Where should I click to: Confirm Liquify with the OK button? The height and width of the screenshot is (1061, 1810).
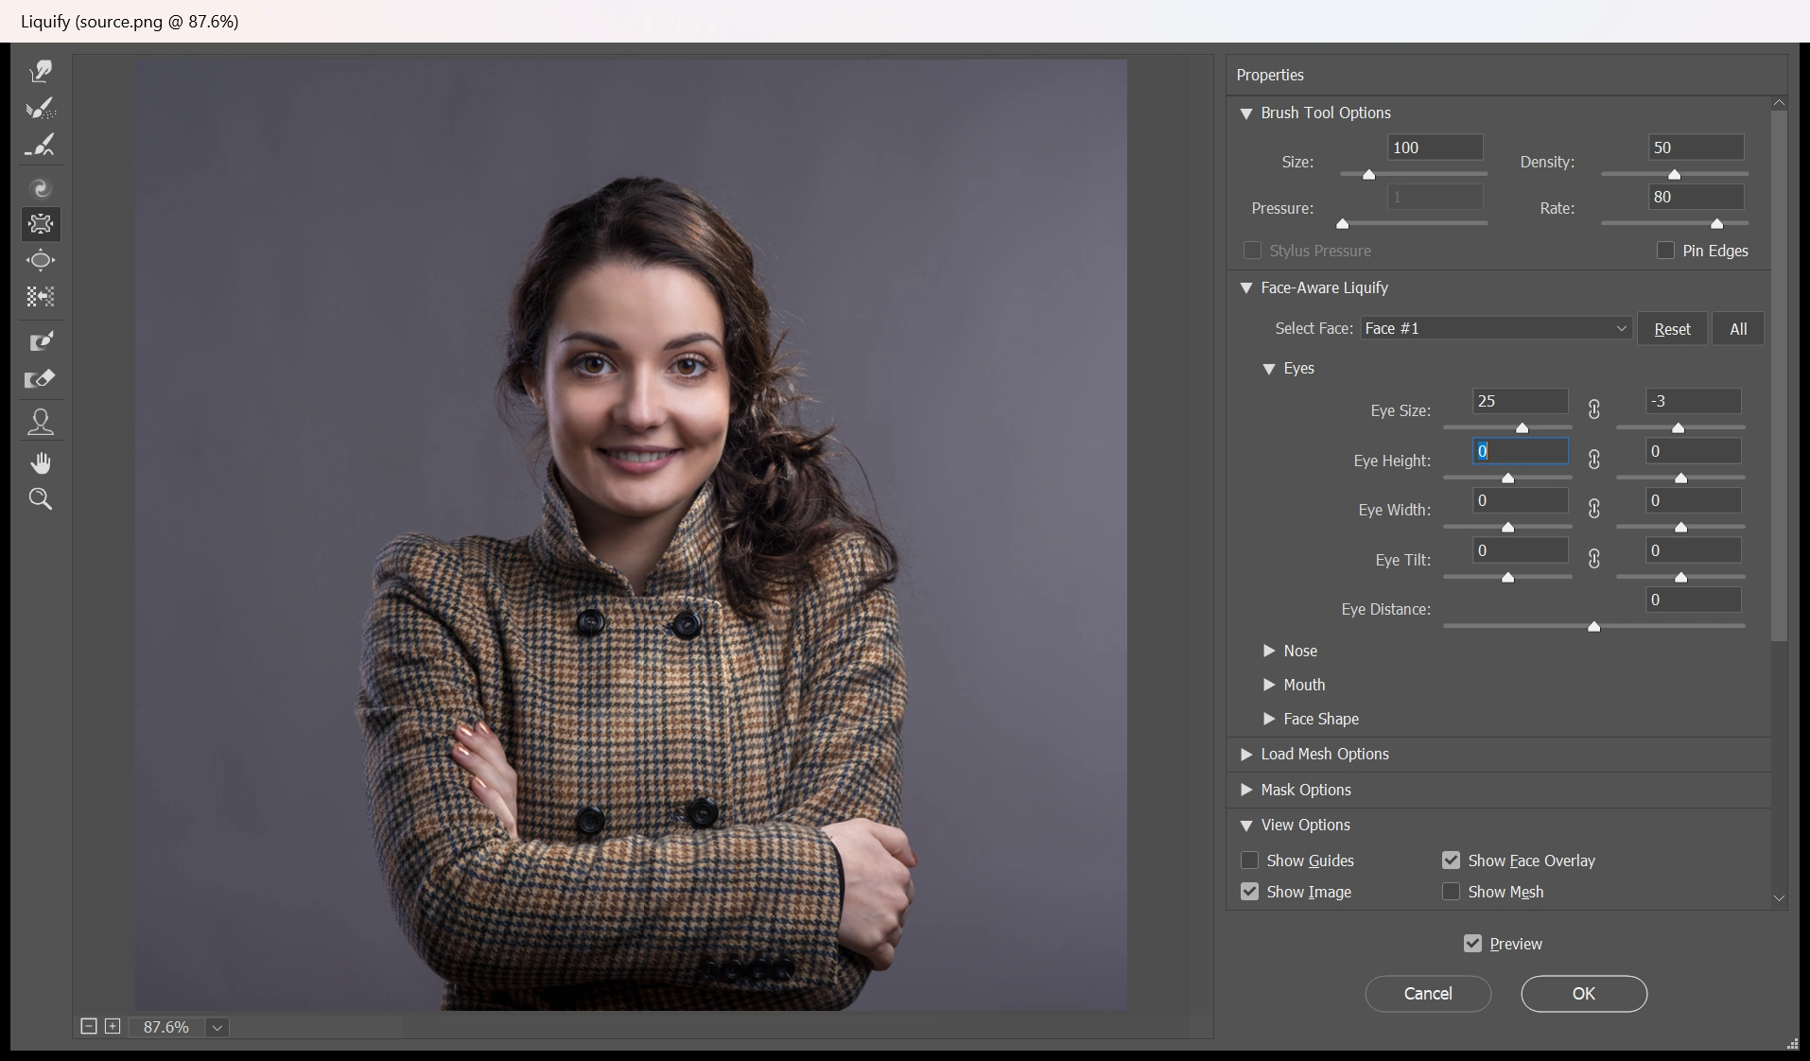click(1584, 994)
